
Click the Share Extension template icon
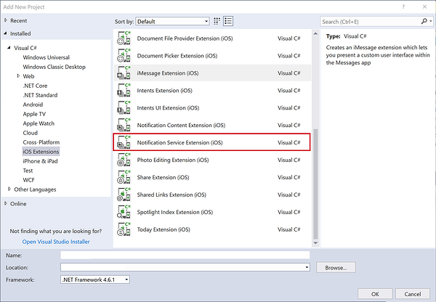click(124, 177)
